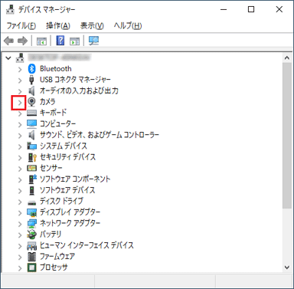Select the ソフトウェア コンポーネント text label
The image size is (294, 289).
75,179
